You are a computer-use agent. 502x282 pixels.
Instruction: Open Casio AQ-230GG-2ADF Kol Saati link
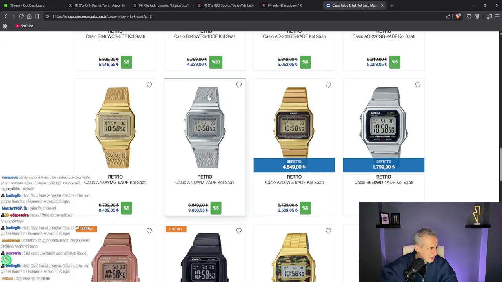click(x=384, y=36)
